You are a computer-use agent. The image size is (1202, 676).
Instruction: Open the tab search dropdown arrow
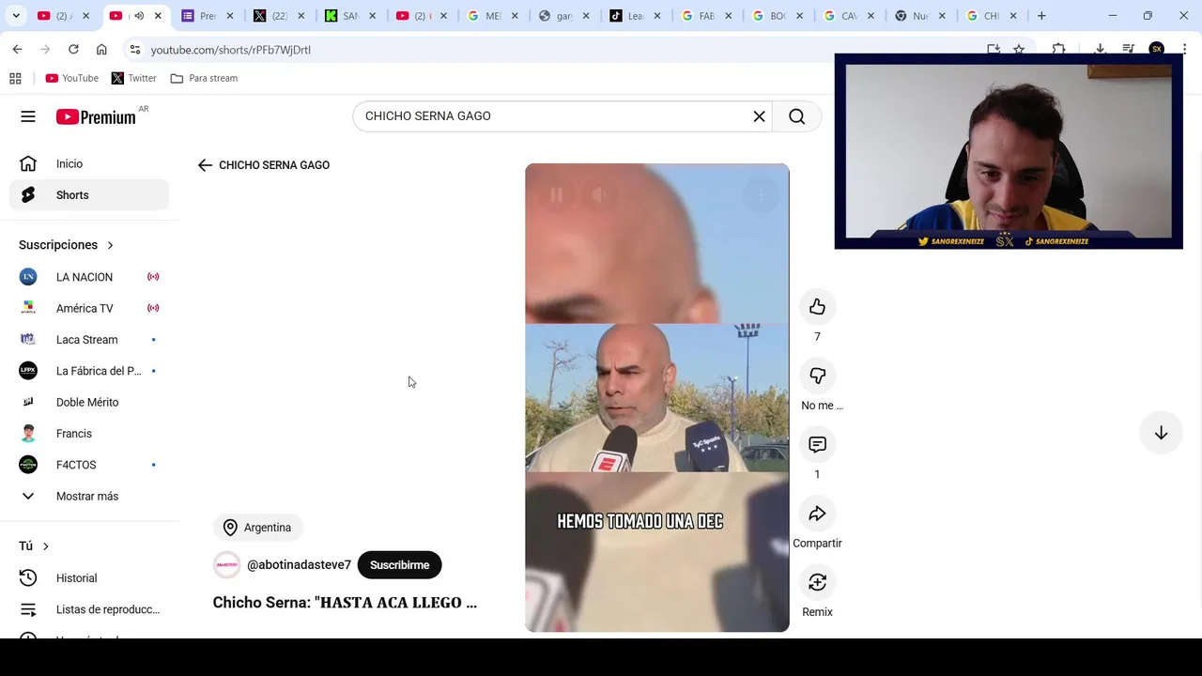16,16
